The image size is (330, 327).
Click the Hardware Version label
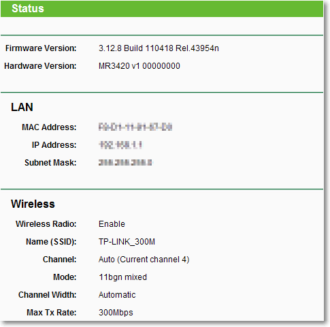[40, 66]
